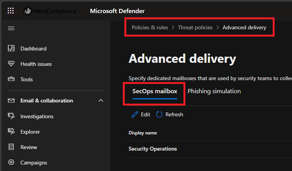Open Review in the sidebar
This screenshot has height=171, width=292.
tap(29, 147)
